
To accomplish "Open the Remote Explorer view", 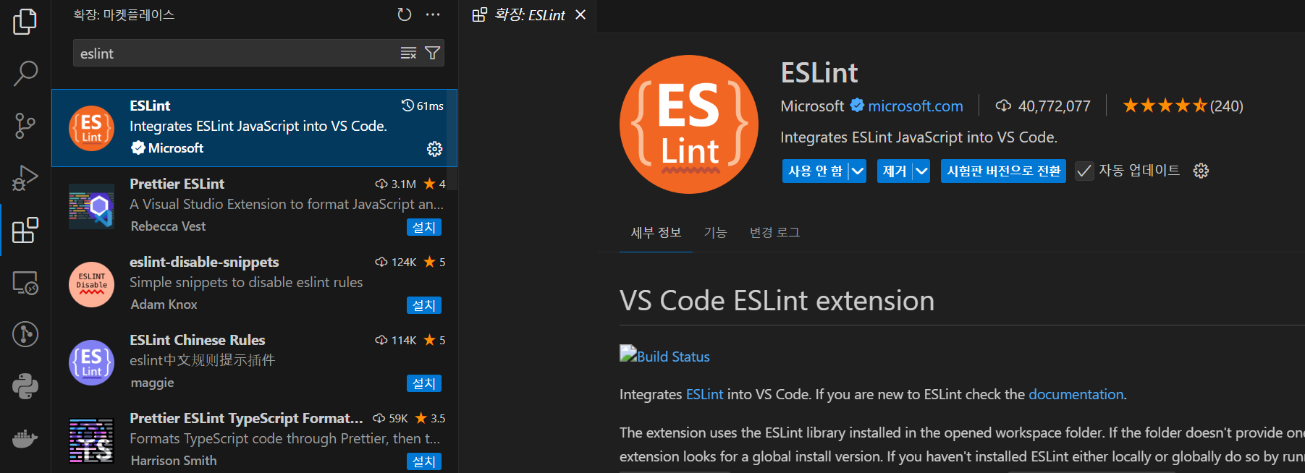I will (x=25, y=282).
